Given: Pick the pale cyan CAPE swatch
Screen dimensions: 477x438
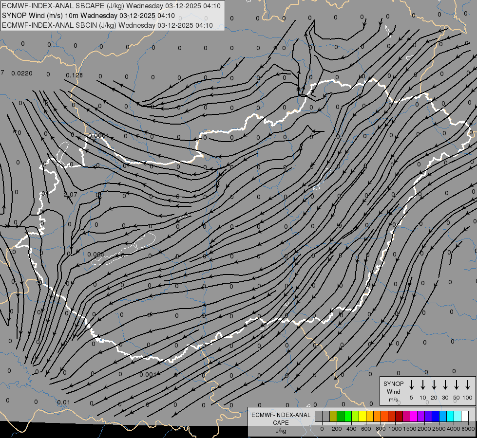Looking at the screenshot, I should click(x=457, y=416).
